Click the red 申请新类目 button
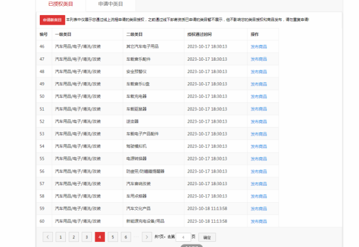The height and width of the screenshot is (247, 359). pos(52,20)
